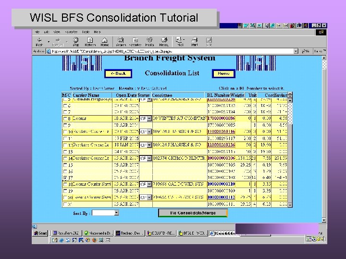Switch to Macromedia Dreamweaver taskbar item
The image size is (346, 259).
coord(97,233)
